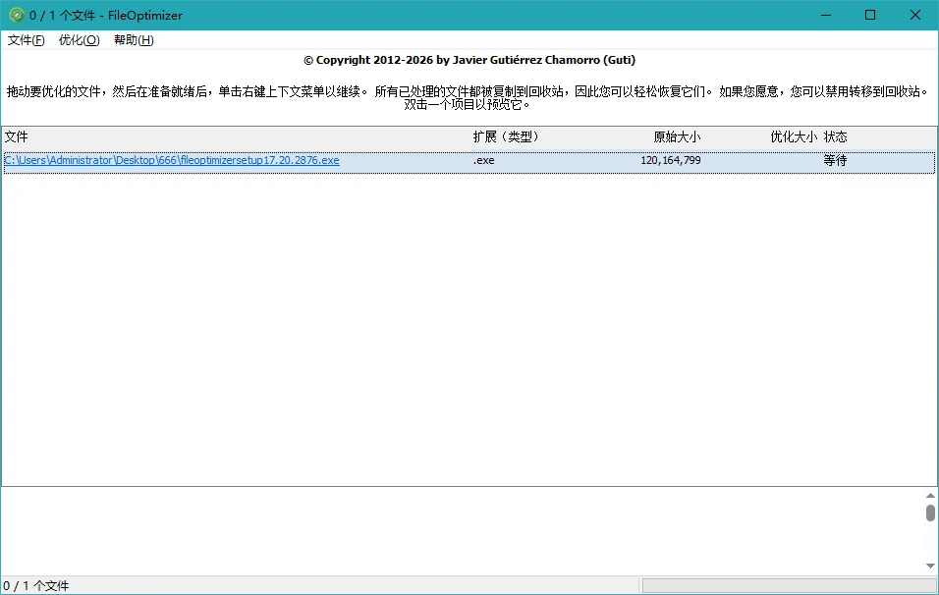Select the 120,164,799 original size cell
Viewport: 939px width, 595px height.
[x=671, y=160]
